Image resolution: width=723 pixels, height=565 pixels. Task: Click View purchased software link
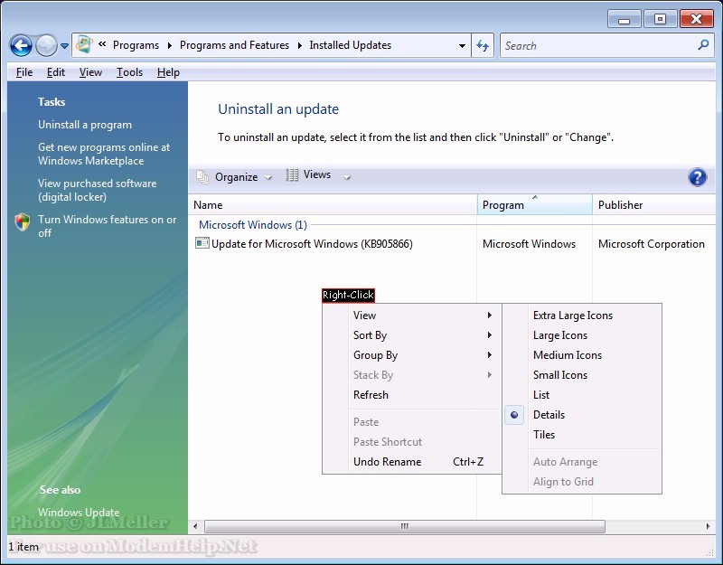(98, 190)
